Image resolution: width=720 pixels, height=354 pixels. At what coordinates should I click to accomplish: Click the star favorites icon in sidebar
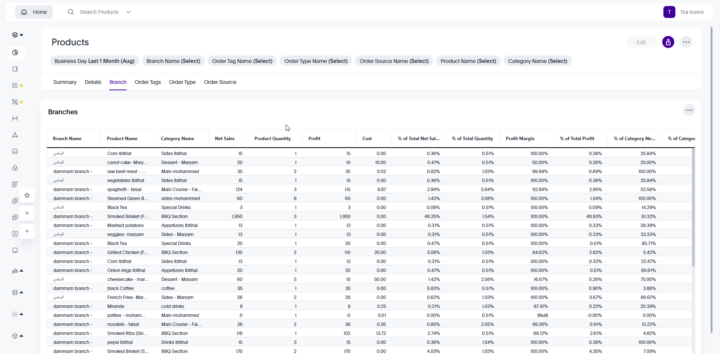27,195
